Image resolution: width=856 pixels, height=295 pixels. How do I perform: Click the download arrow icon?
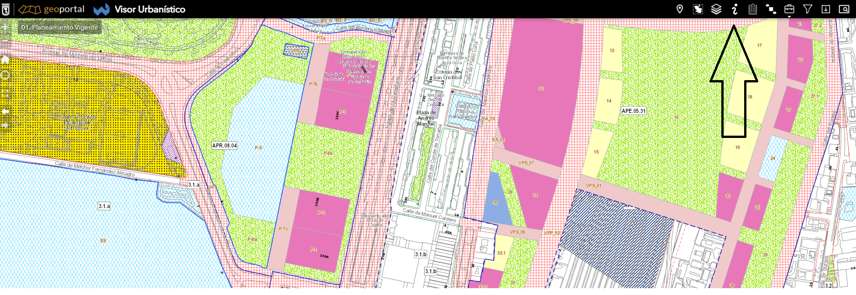pos(825,9)
